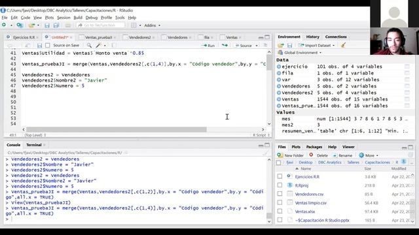This screenshot has width=419, height=235.
Task: Expand the var data frame entry
Action: [x=279, y=80]
